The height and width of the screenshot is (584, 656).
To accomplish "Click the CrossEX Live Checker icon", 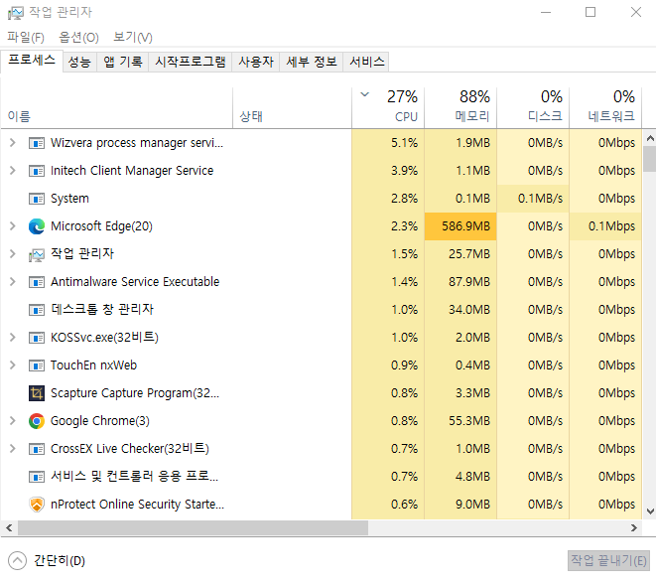I will click(37, 449).
